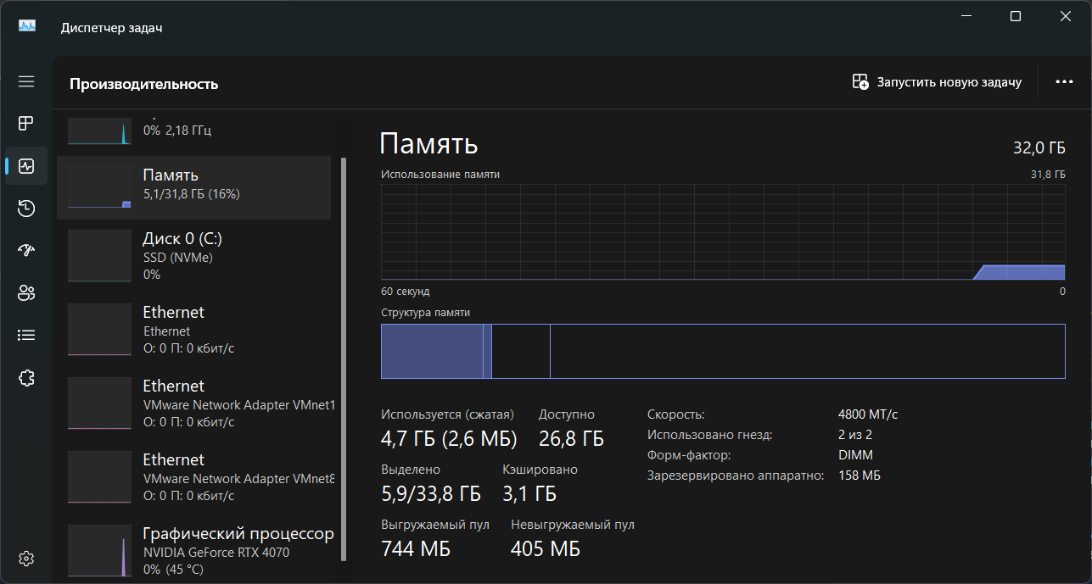This screenshot has height=584, width=1092.
Task: Open Task Manager settings gear
Action: 26,559
